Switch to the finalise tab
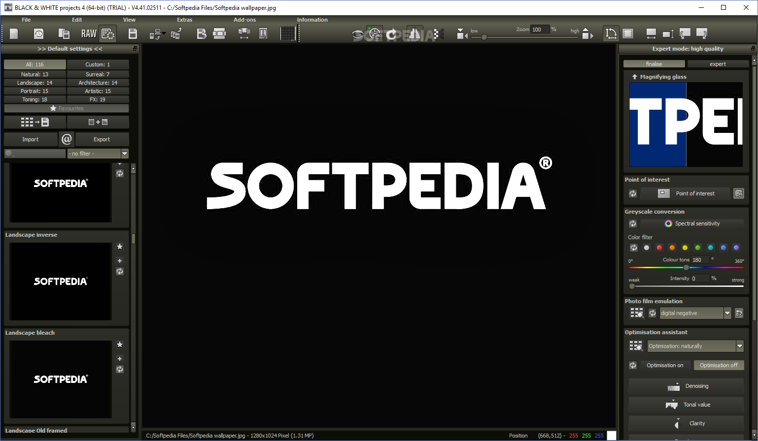758x441 pixels. [654, 64]
